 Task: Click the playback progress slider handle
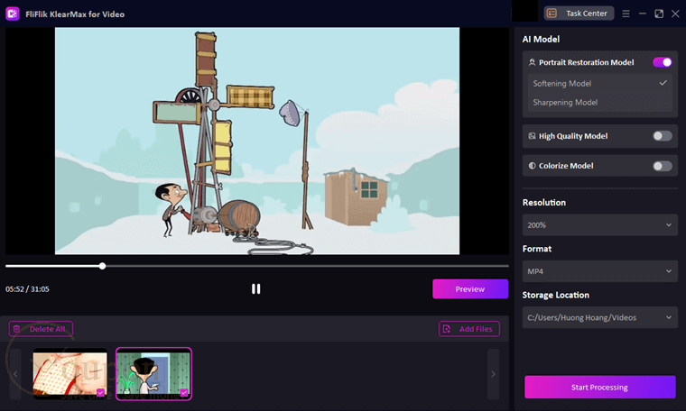(x=102, y=266)
